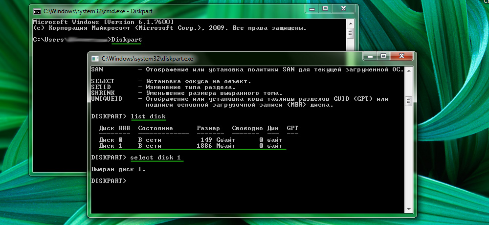
Task: Open the diskpart.exe window system menu icon
Action: 95,58
